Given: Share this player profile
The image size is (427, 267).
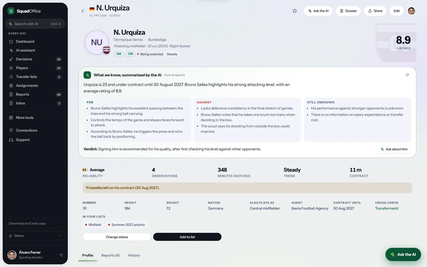Looking at the screenshot, I should 375,11.
